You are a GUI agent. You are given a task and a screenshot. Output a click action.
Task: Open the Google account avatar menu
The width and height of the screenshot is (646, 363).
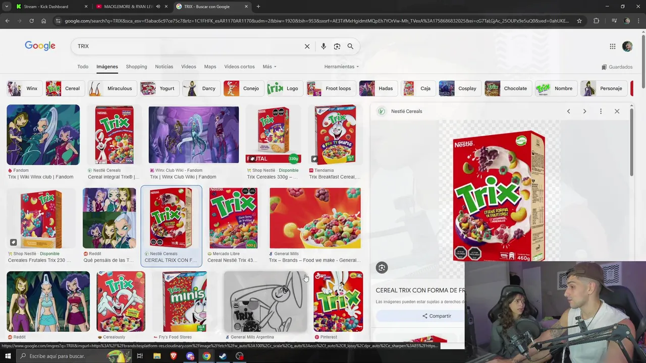627,46
